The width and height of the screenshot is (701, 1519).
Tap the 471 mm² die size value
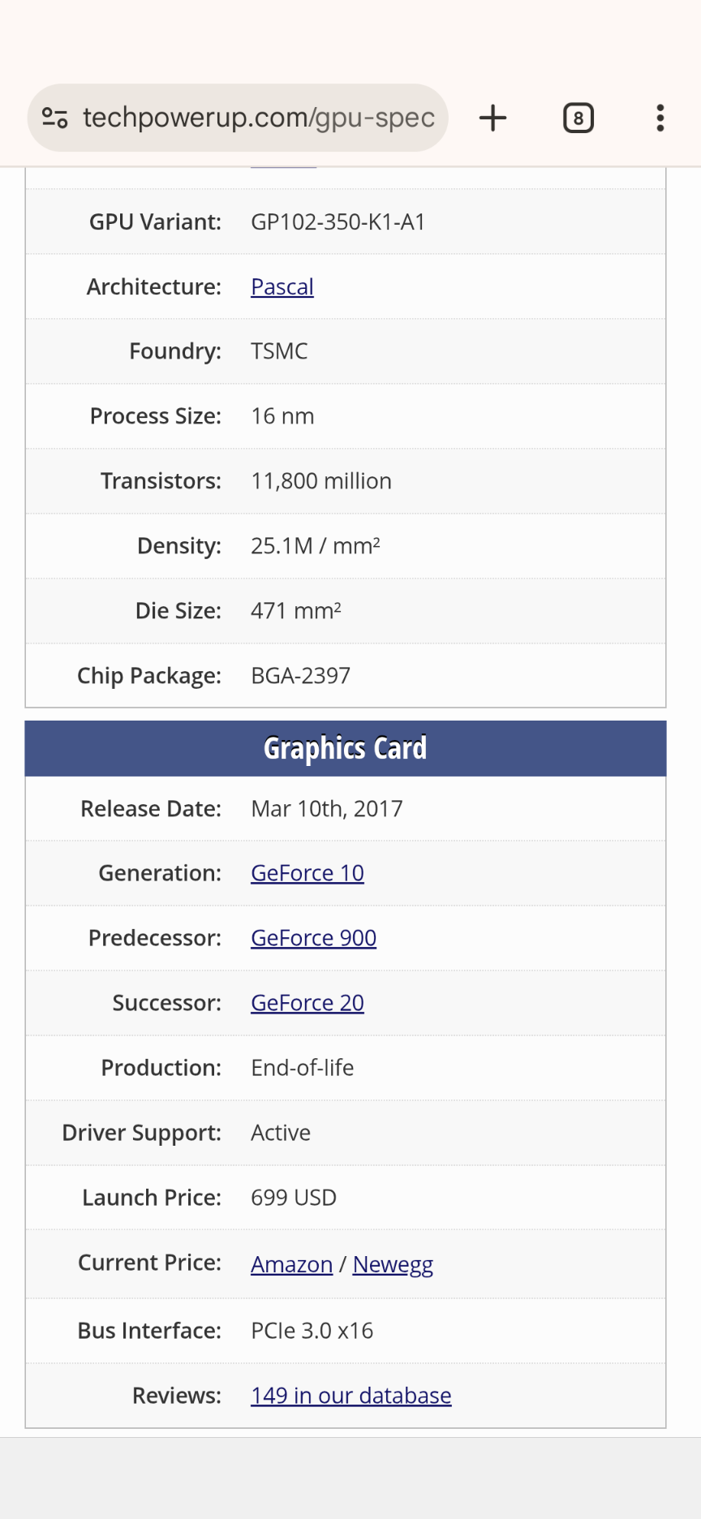point(295,611)
